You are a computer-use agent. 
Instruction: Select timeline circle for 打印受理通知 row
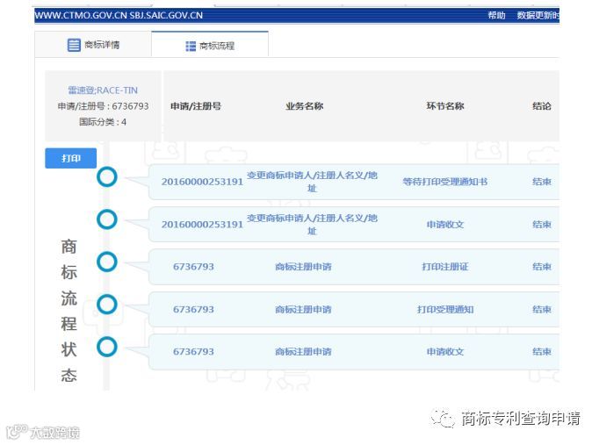point(106,305)
